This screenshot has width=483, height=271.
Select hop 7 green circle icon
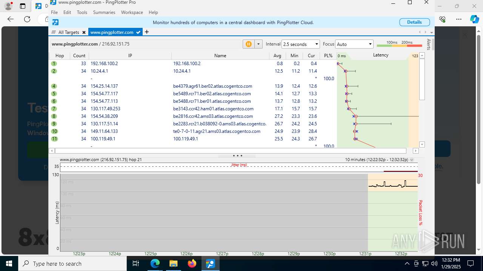(x=54, y=109)
